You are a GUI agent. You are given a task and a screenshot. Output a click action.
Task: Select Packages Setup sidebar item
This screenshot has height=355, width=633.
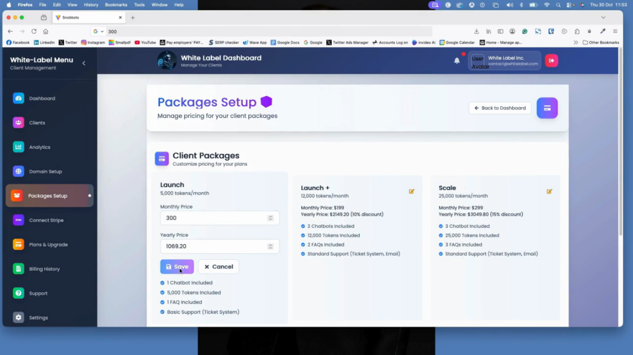[50, 196]
